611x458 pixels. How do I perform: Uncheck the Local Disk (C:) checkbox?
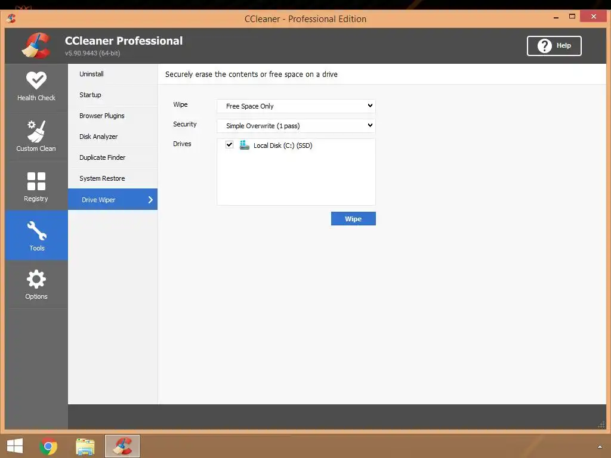(x=229, y=145)
